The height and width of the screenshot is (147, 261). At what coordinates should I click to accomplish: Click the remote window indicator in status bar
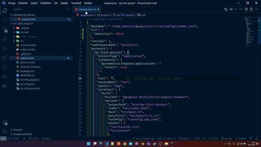coord(3,138)
